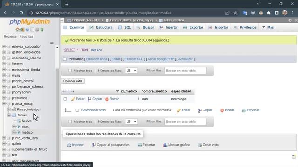298x167 pixels.
Task: Click the Actualizar link
Action: pos(185,59)
